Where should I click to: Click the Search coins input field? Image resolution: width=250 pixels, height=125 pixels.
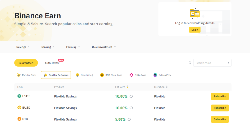[212, 63]
